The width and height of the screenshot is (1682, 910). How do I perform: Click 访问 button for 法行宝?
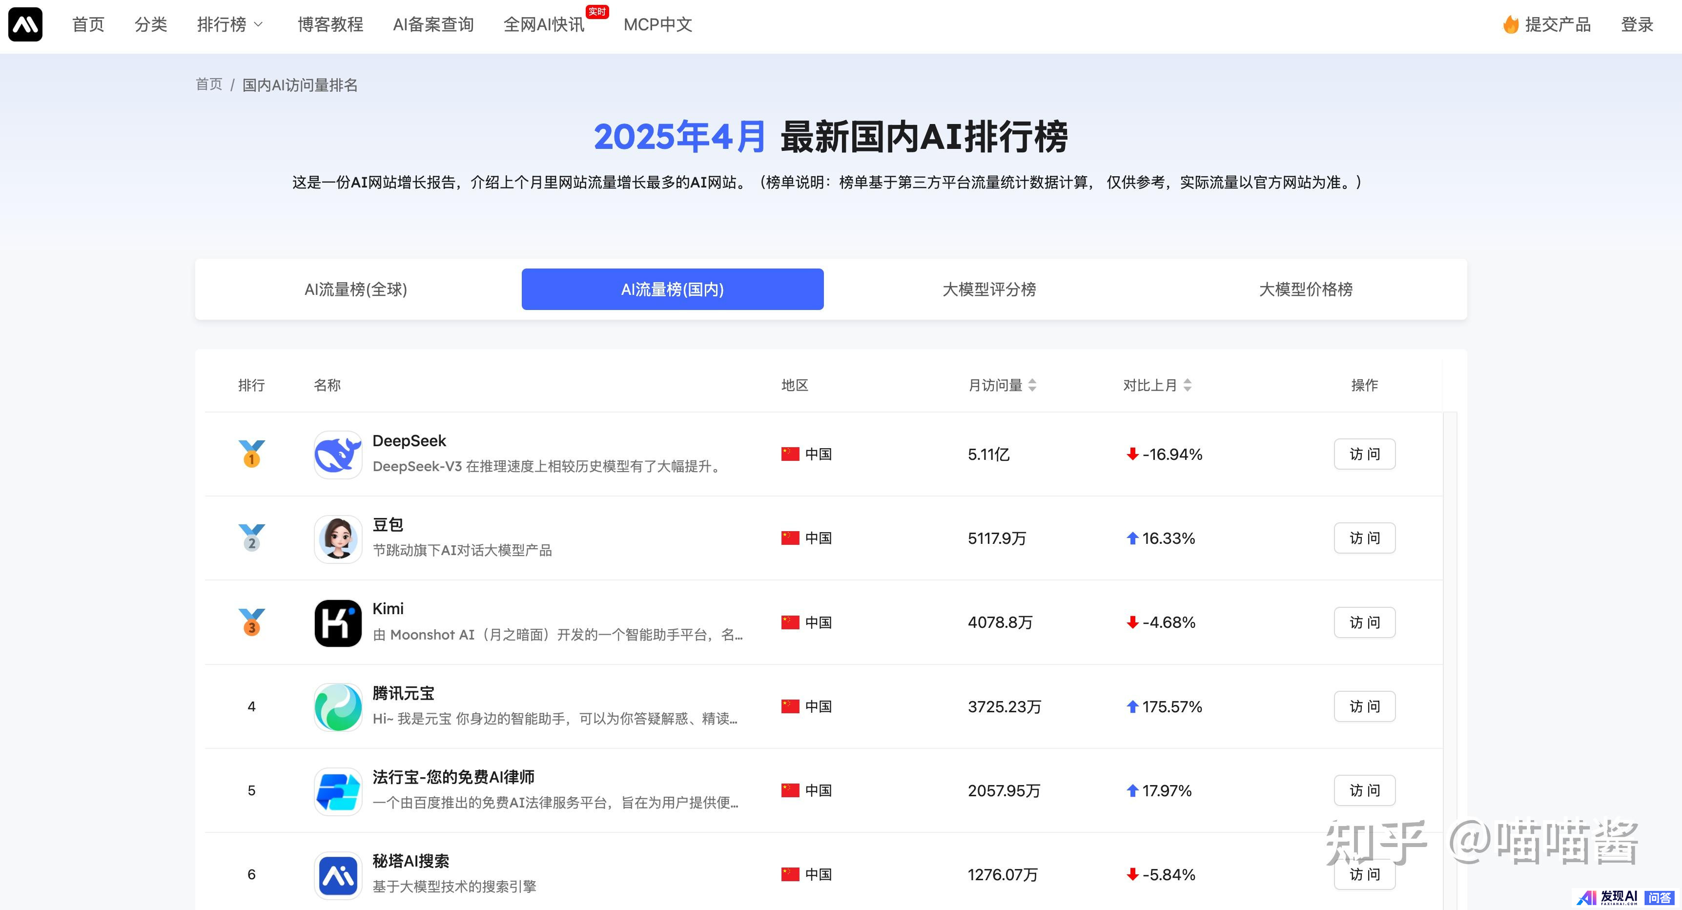tap(1365, 790)
